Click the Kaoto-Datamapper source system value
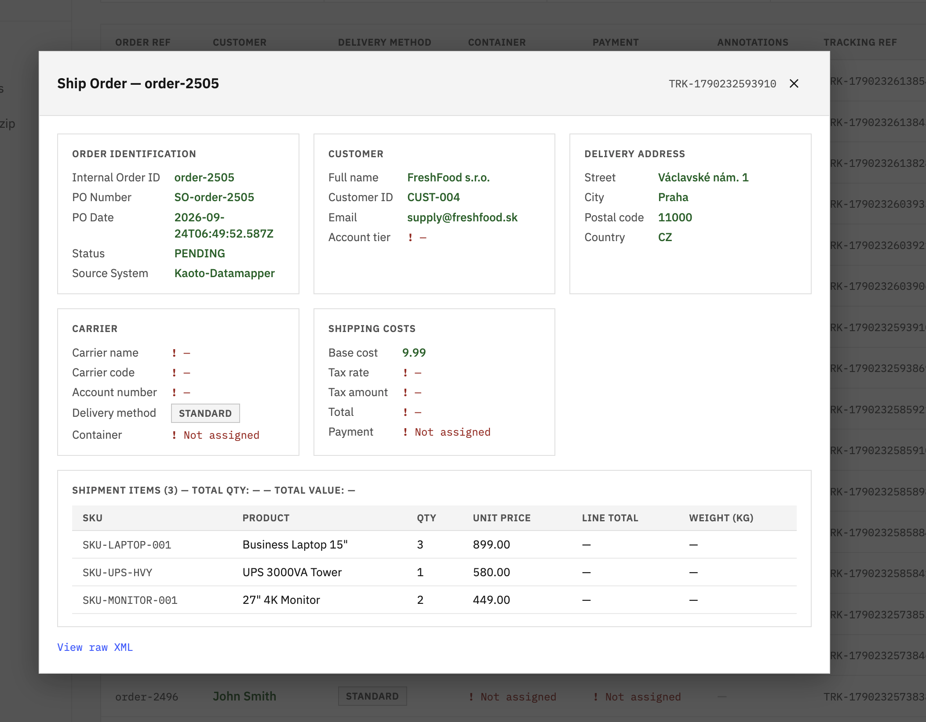The height and width of the screenshot is (722, 926). [224, 273]
